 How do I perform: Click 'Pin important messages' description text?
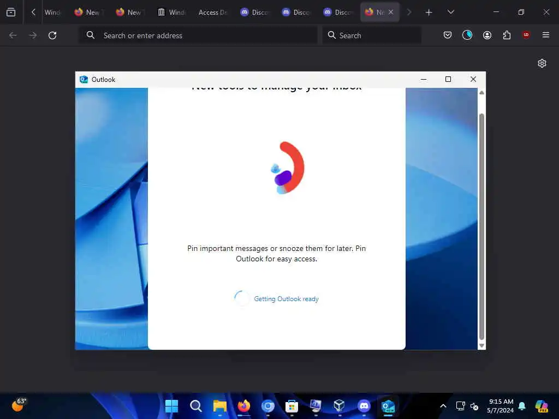coord(277,254)
